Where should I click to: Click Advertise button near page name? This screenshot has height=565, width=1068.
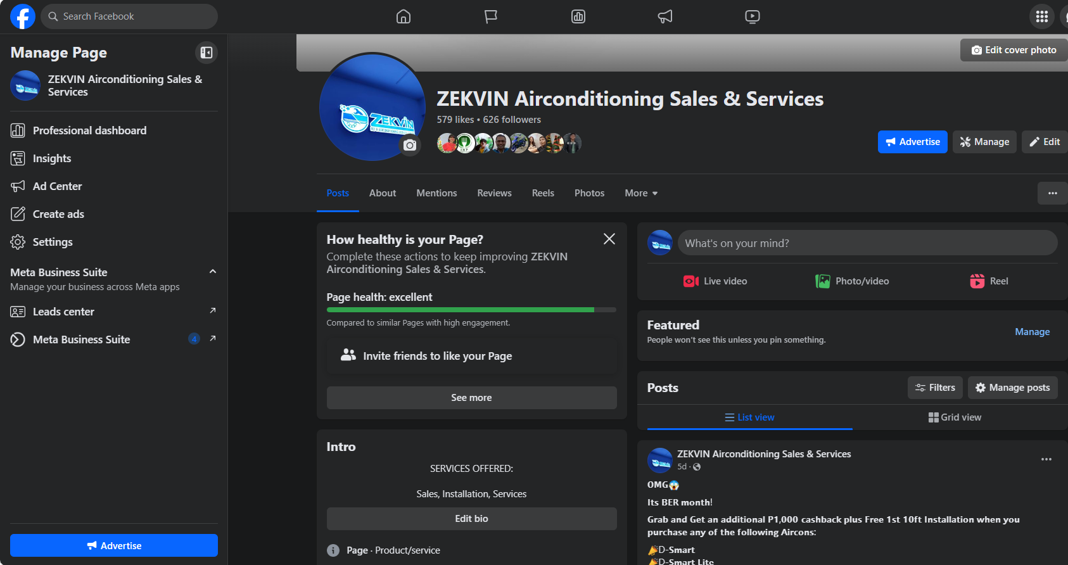pos(913,142)
